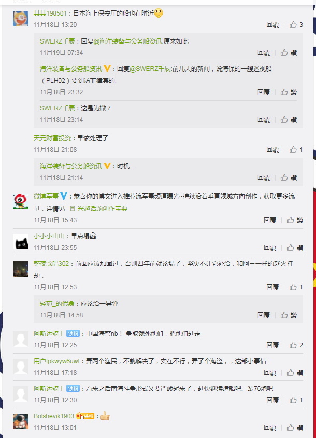Image resolution: width=316 pixels, height=438 pixels.
Task: Visit SWERZ千辰's profile from 这是为撒 reply
Action: (x=57, y=108)
